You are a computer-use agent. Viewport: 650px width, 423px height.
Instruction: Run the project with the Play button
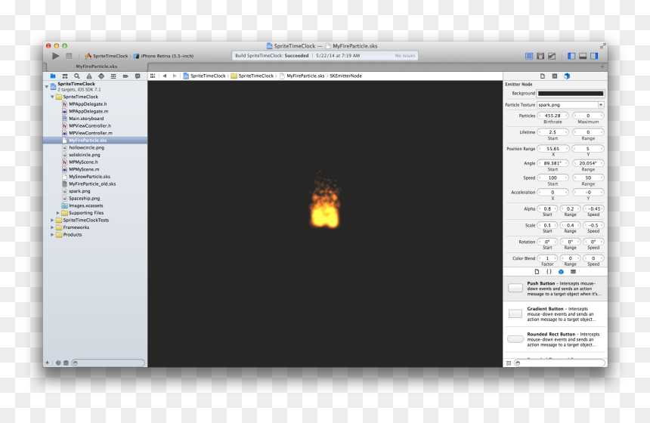coord(55,56)
